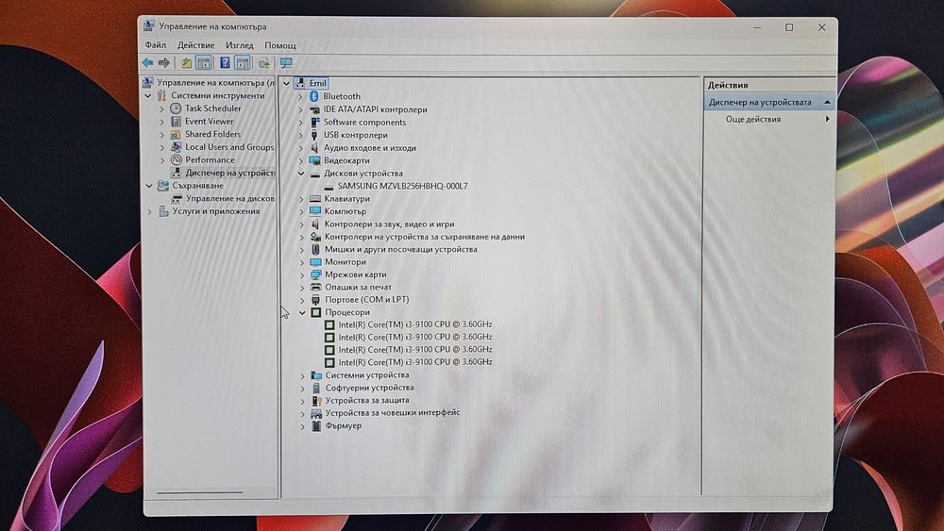This screenshot has width=944, height=531.
Task: Collapse the Дискови устройства category
Action: pos(301,174)
